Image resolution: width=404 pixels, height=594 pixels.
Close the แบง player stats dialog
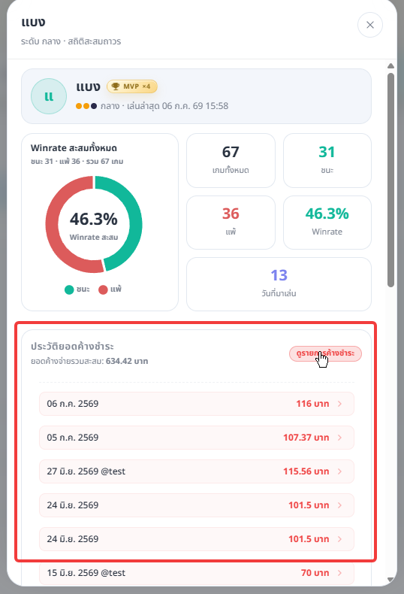(x=370, y=25)
